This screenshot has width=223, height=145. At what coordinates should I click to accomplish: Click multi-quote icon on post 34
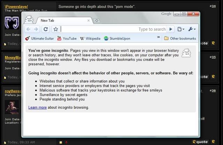point(213,43)
